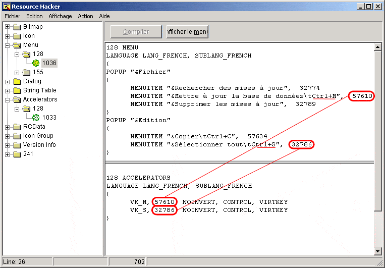
Task: Click the "&Copier\tCtrl+C" menu item line
Action: click(199, 136)
